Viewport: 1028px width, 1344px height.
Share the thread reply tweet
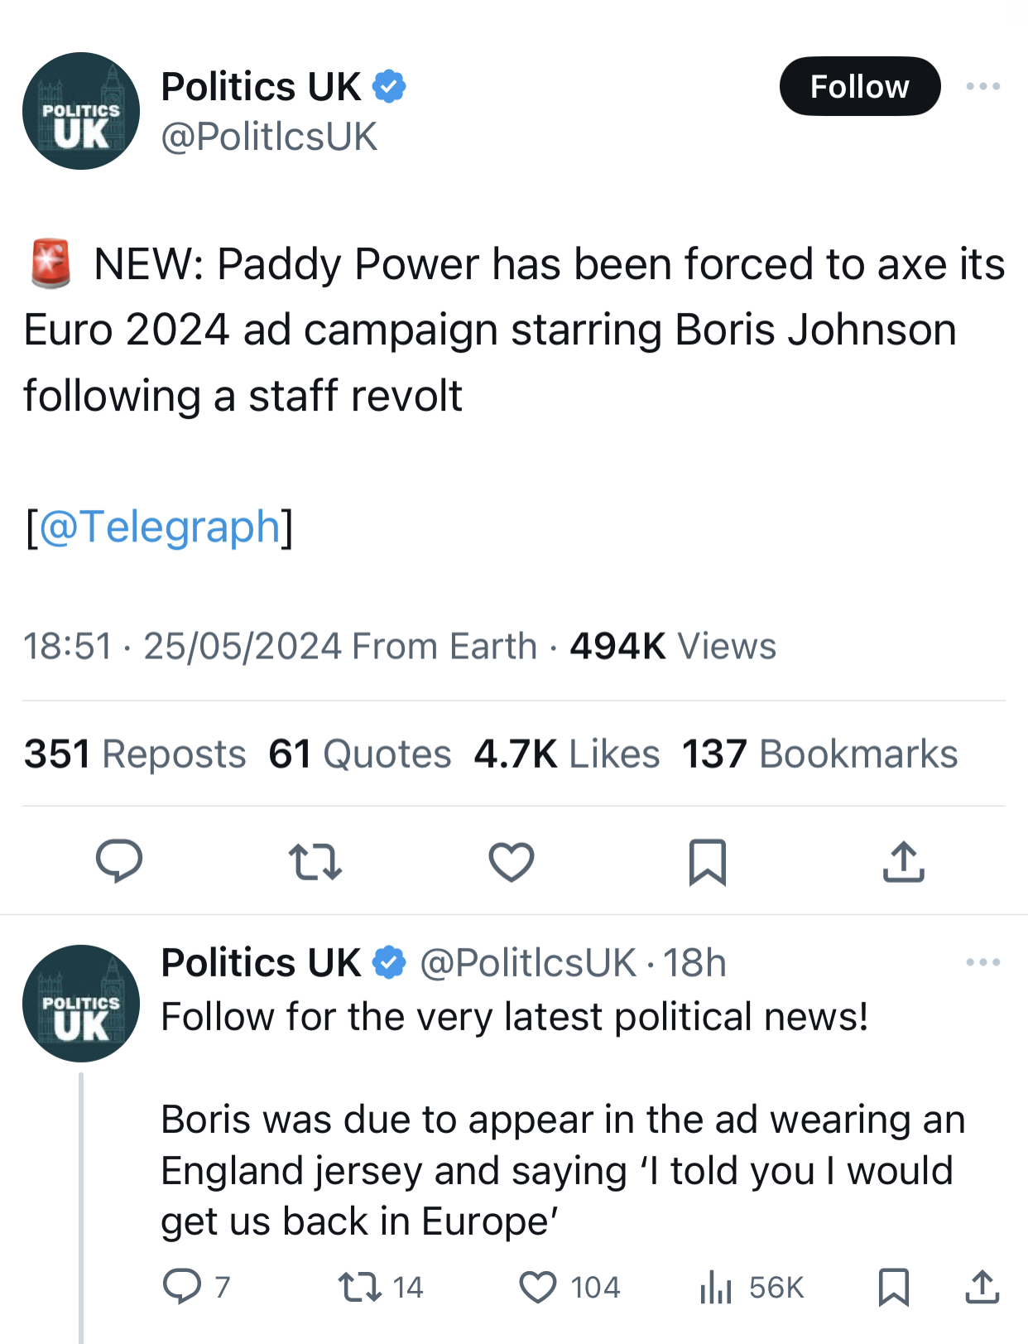(982, 1287)
